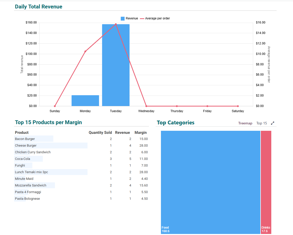Viewport: 293px width, 235px height.
Task: Click the Coca-Cola product entry
Action: (22, 159)
